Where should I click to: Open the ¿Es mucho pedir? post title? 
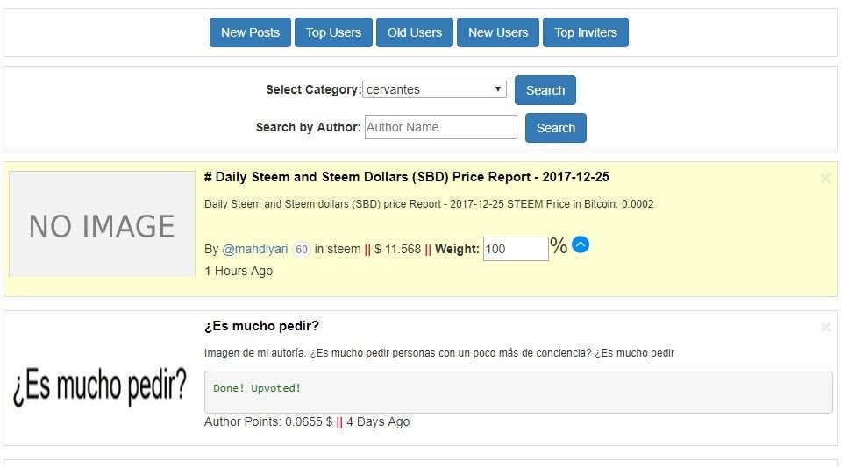pos(261,326)
